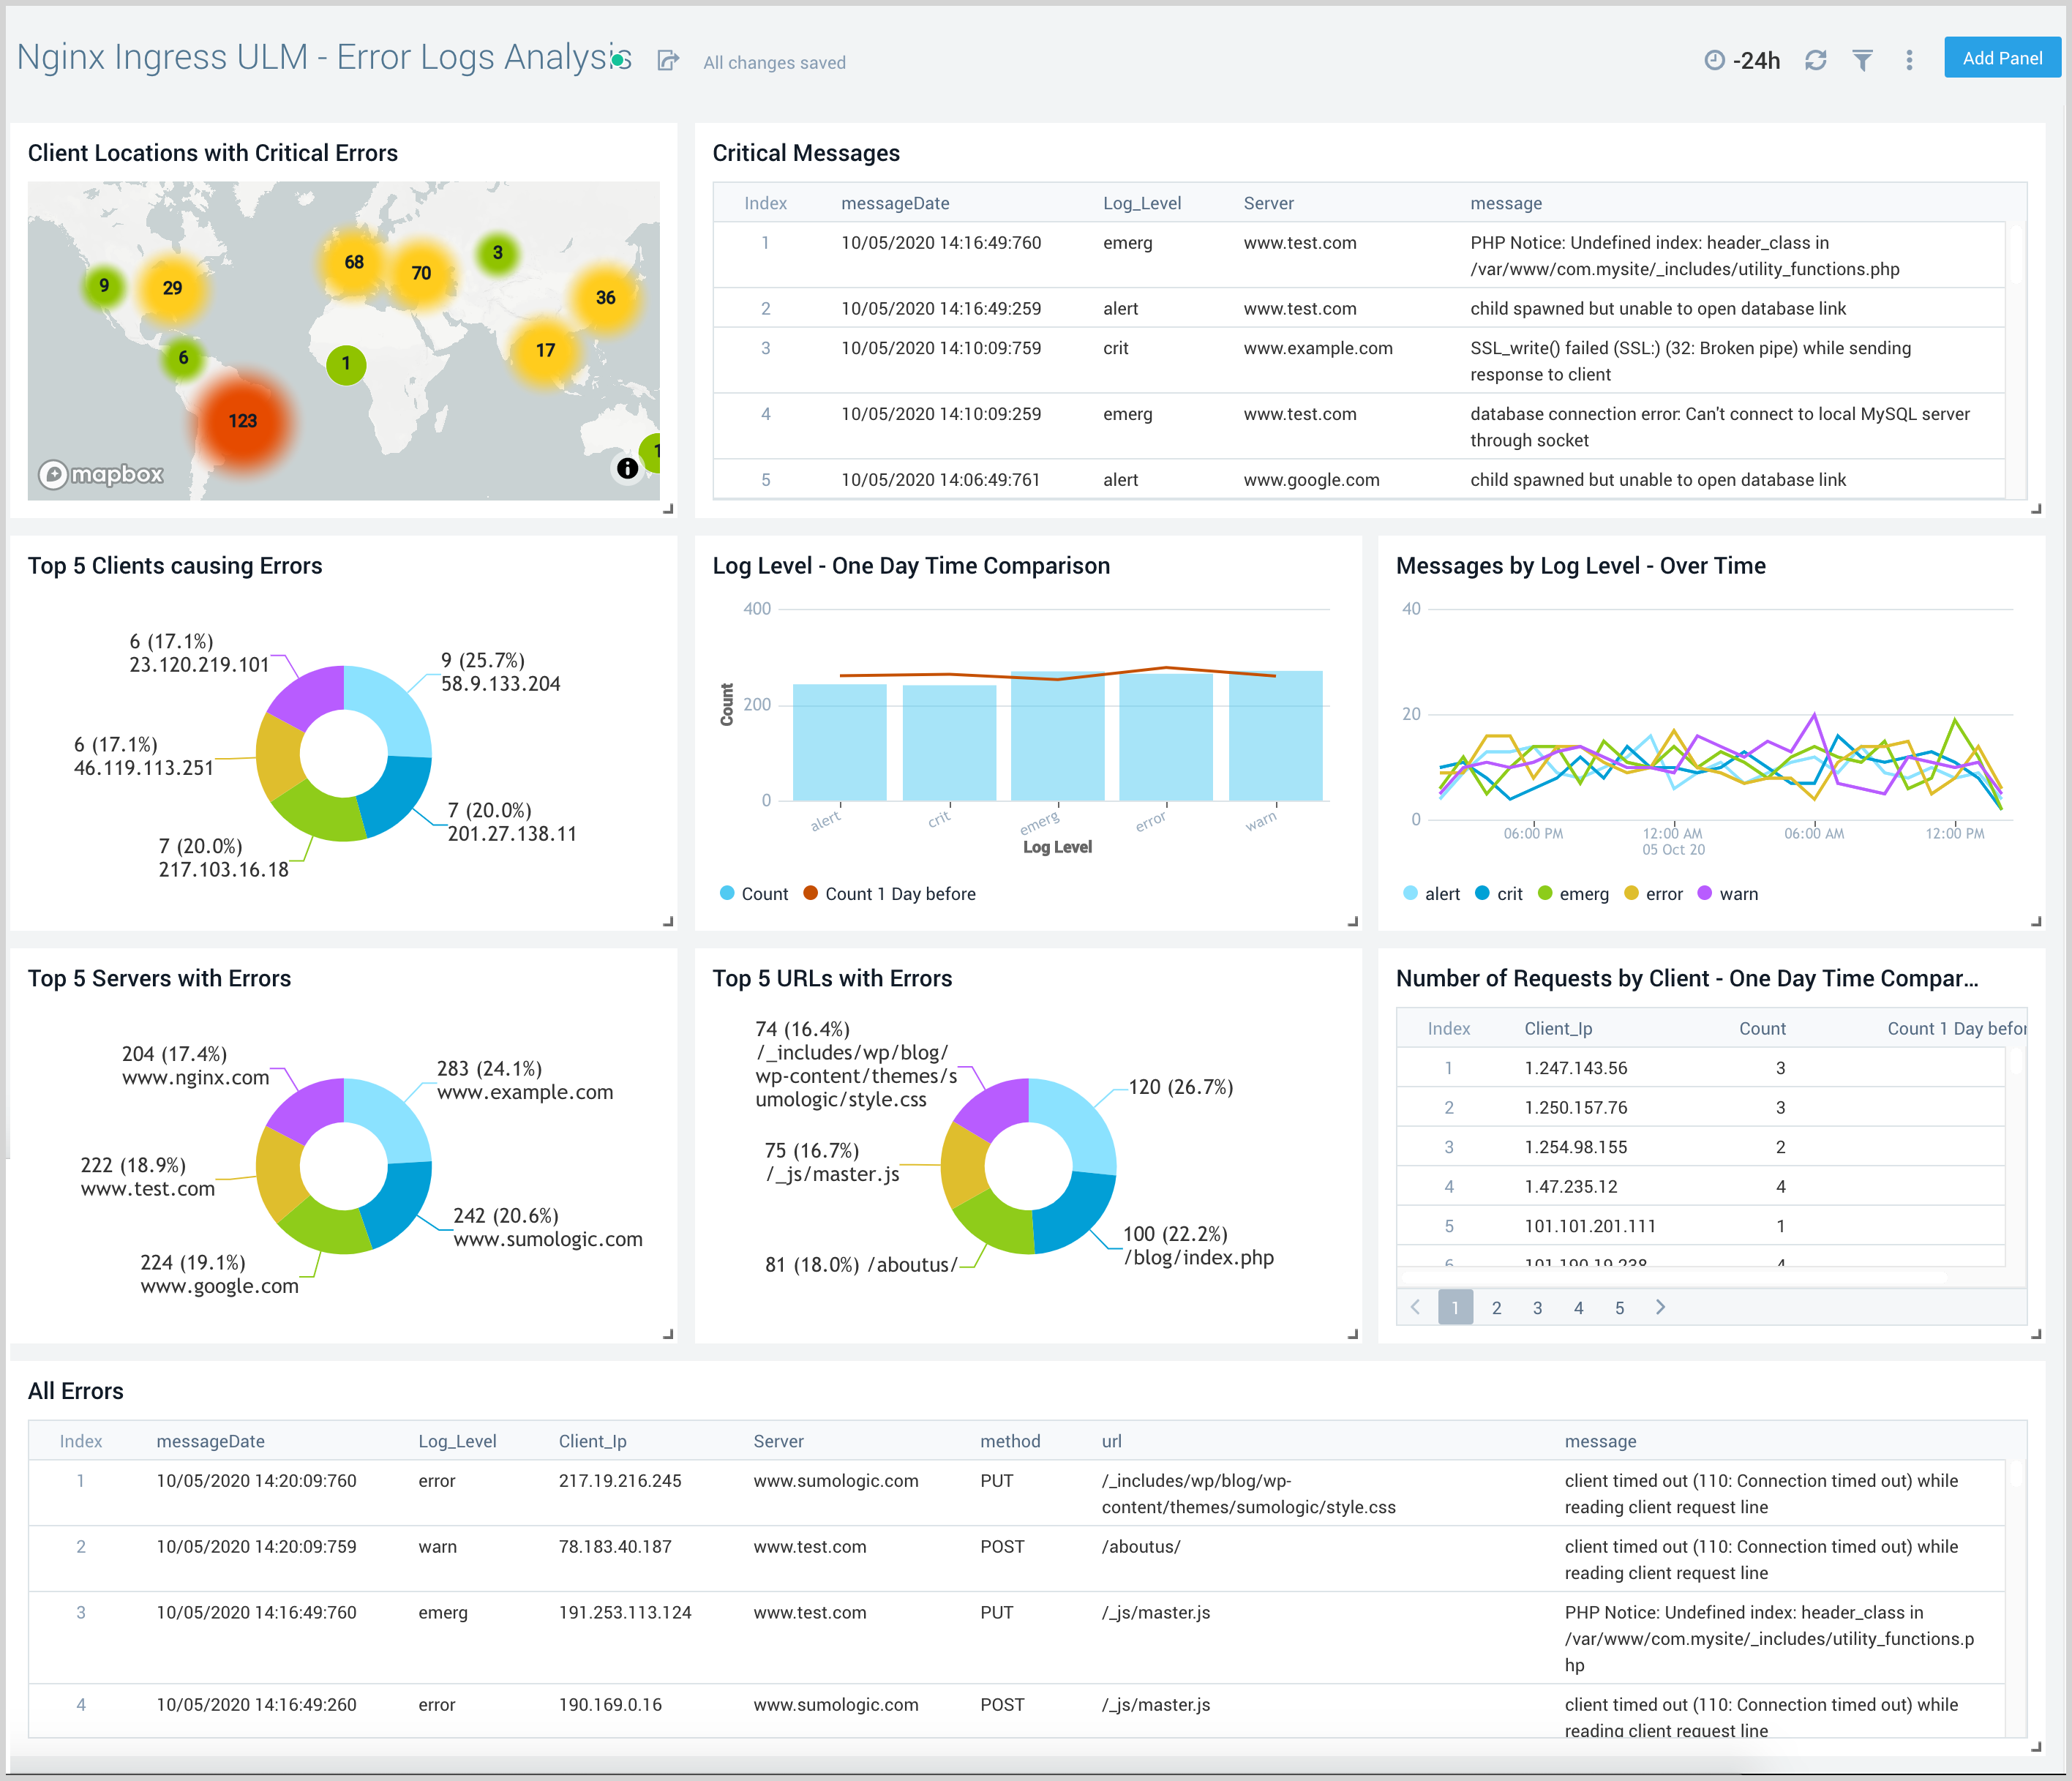Image resolution: width=2072 pixels, height=1781 pixels.
Task: Click the 17 map cluster marker
Action: (545, 351)
